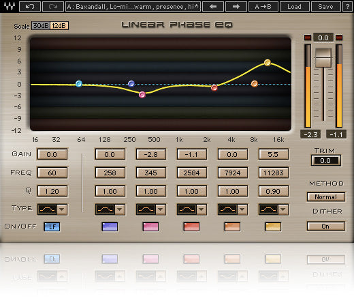Screen dimensions: 354x307
Task: Click the frequency field 7924
Action: pyautogui.click(x=233, y=173)
